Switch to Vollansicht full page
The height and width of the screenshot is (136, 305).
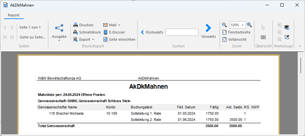click(x=235, y=39)
